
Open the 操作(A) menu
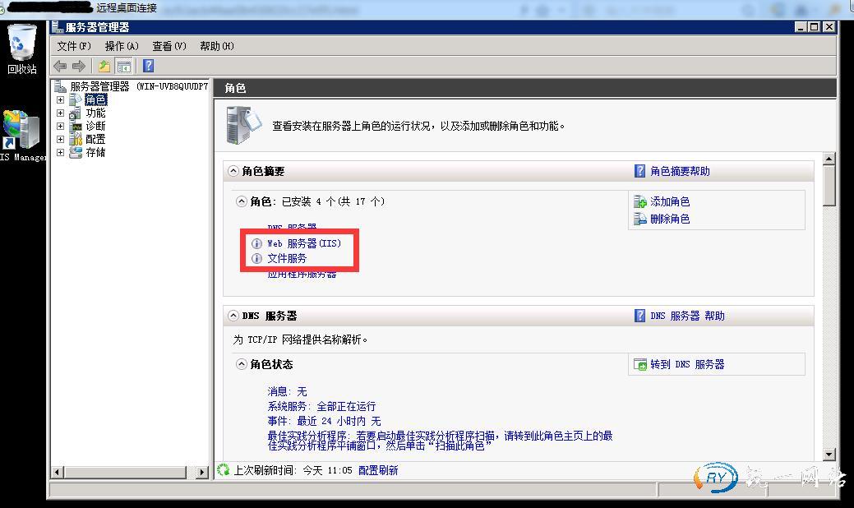pyautogui.click(x=121, y=46)
